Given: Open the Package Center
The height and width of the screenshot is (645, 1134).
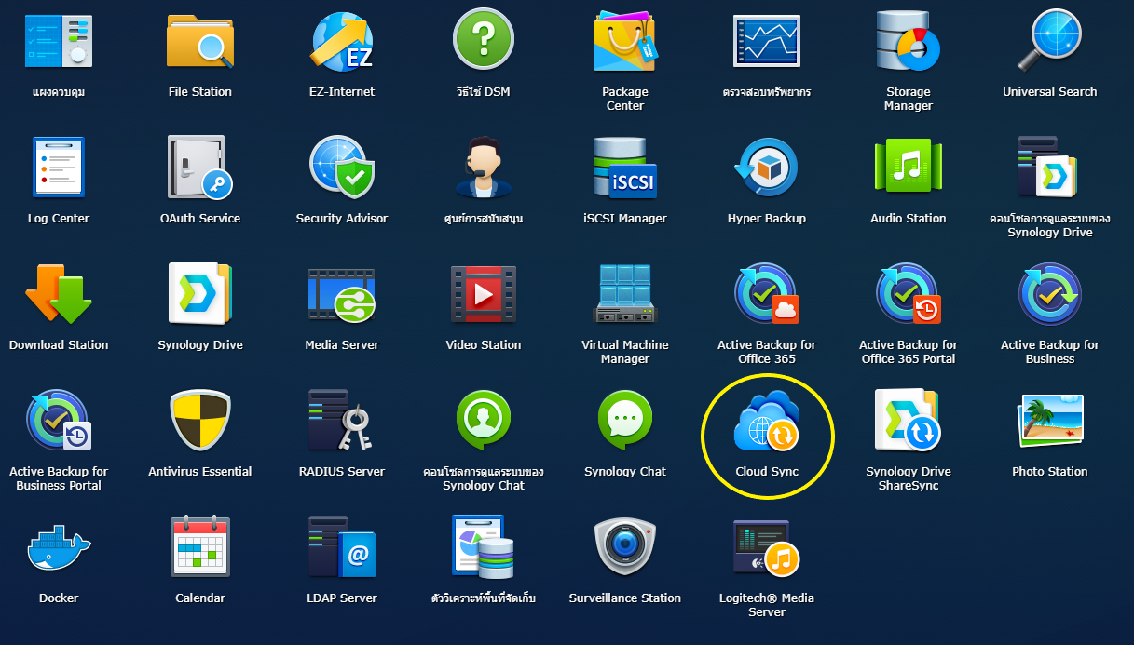Looking at the screenshot, I should 625,39.
